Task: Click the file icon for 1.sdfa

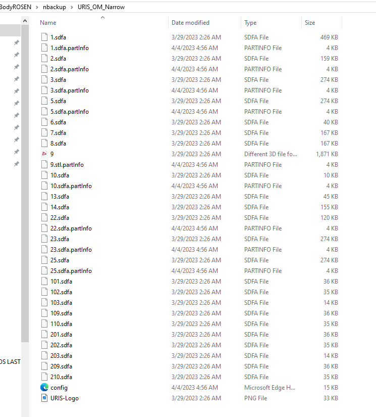Action: coord(44,37)
